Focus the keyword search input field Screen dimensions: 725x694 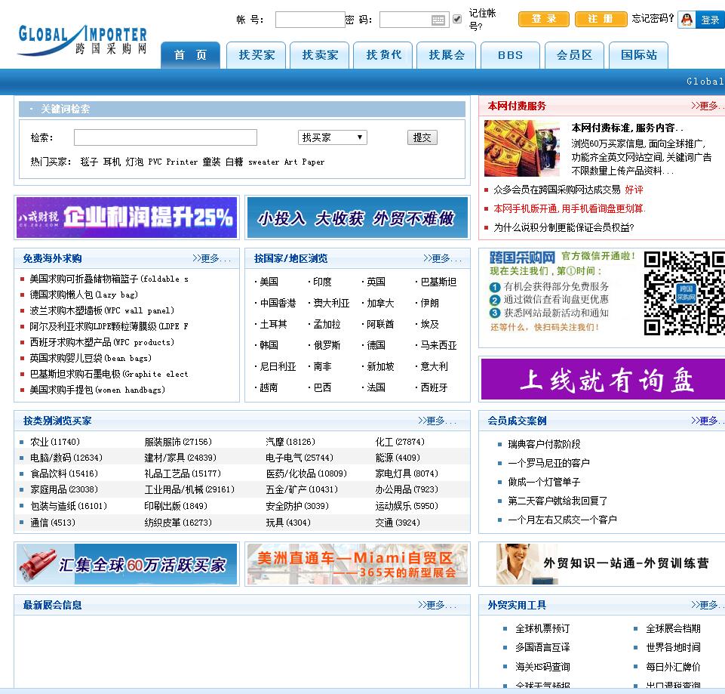click(x=165, y=137)
